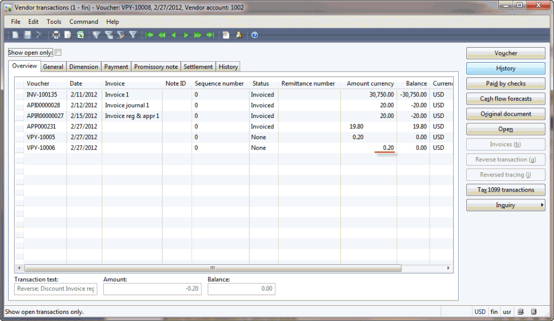Click the Print icon in the toolbar
The image size is (554, 321).
[x=56, y=35]
